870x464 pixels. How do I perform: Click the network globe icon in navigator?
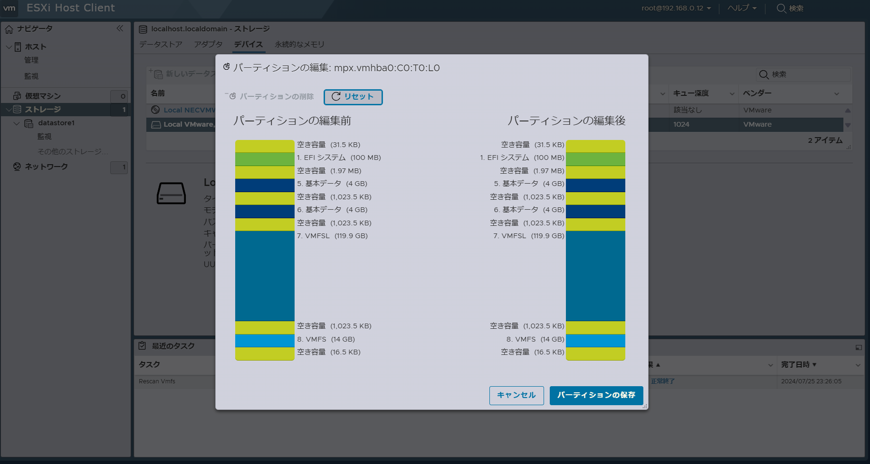(17, 167)
